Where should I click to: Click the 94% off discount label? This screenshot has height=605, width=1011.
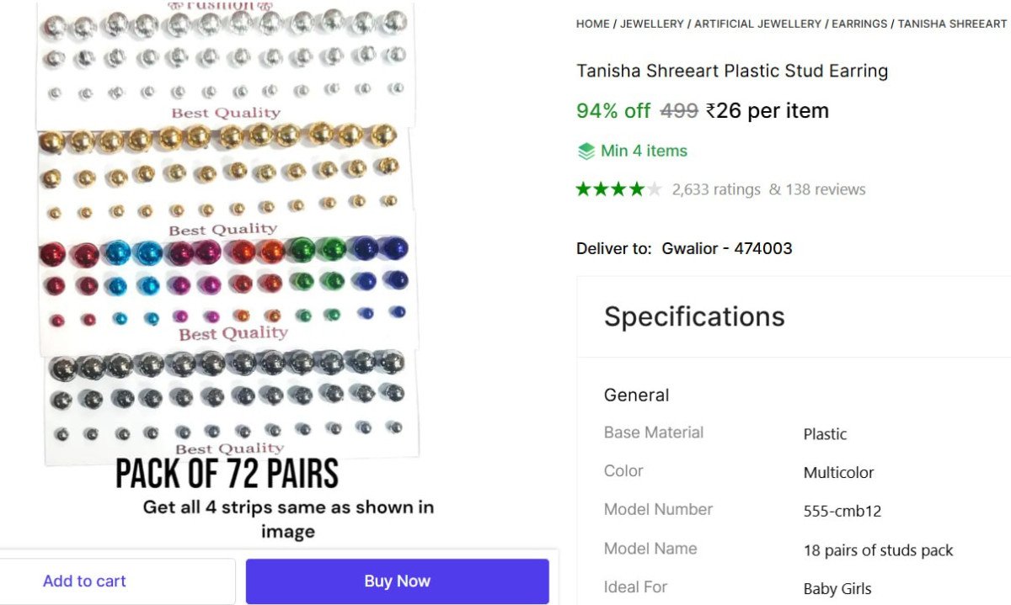612,110
